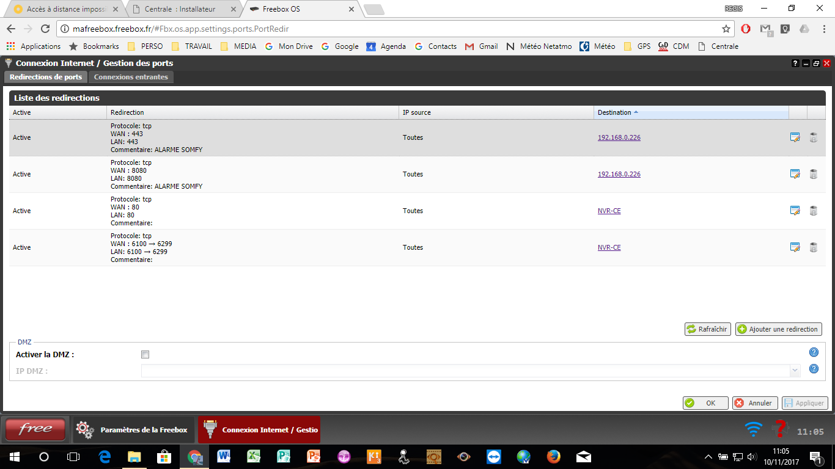
Task: Switch to the Connexions entrantes tab
Action: (x=131, y=77)
